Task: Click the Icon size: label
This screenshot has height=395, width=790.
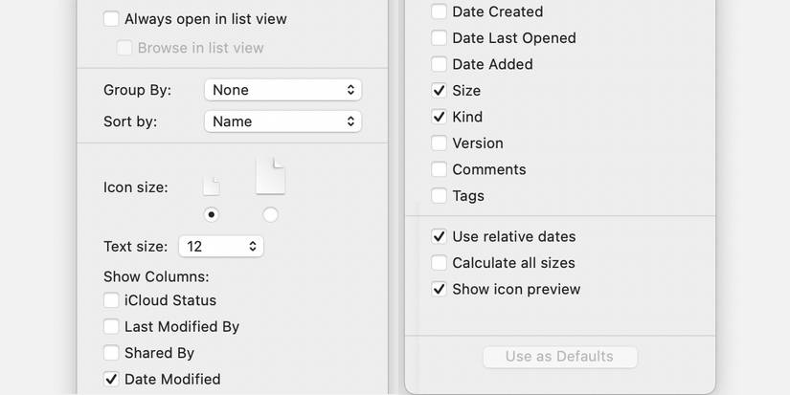Action: [x=136, y=187]
